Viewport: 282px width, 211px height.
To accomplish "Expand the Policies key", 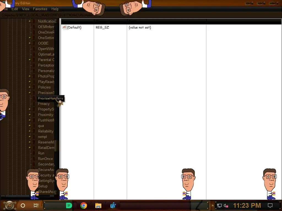I will tap(30, 87).
